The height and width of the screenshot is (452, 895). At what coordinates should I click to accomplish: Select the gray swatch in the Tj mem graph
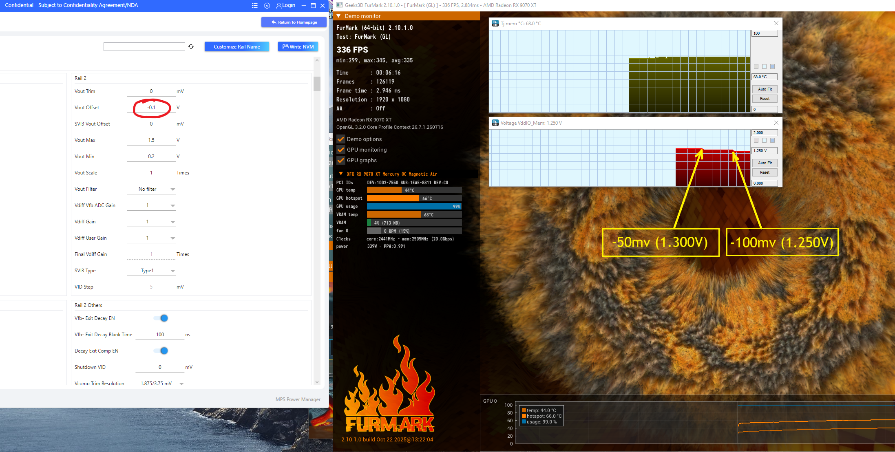click(x=756, y=66)
